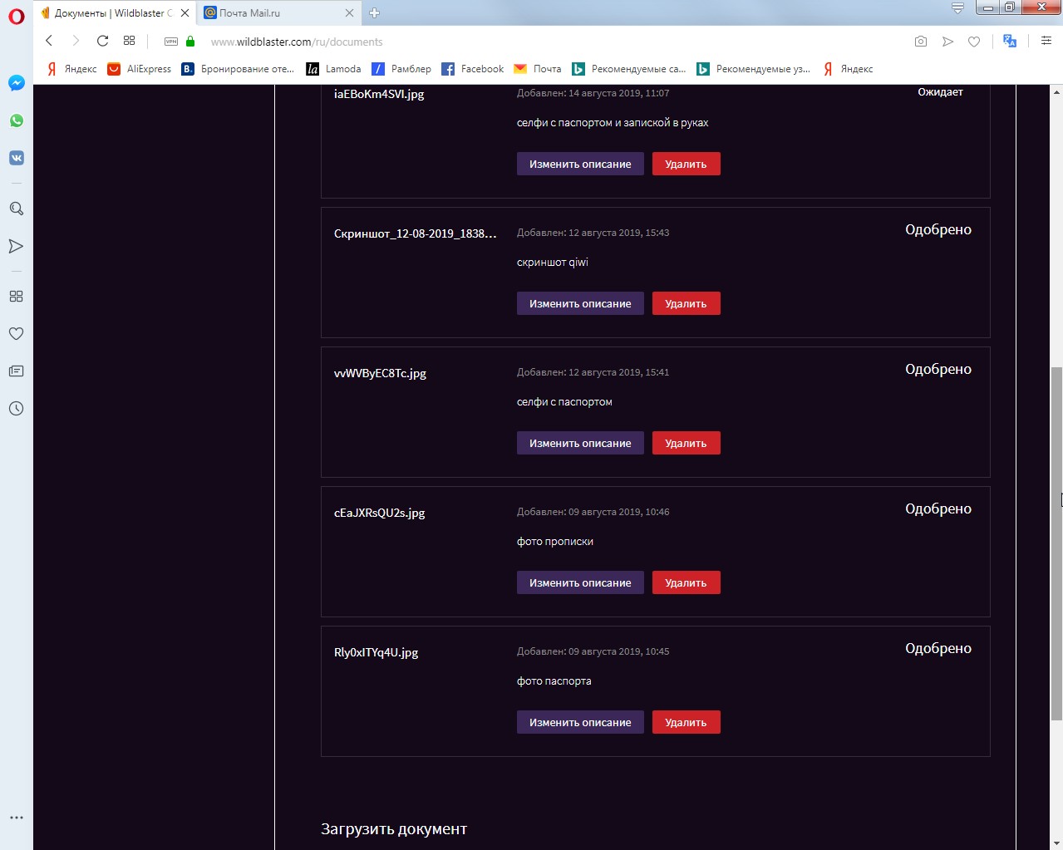Click the Загрузить документ heading
The image size is (1063, 850).
coord(394,828)
